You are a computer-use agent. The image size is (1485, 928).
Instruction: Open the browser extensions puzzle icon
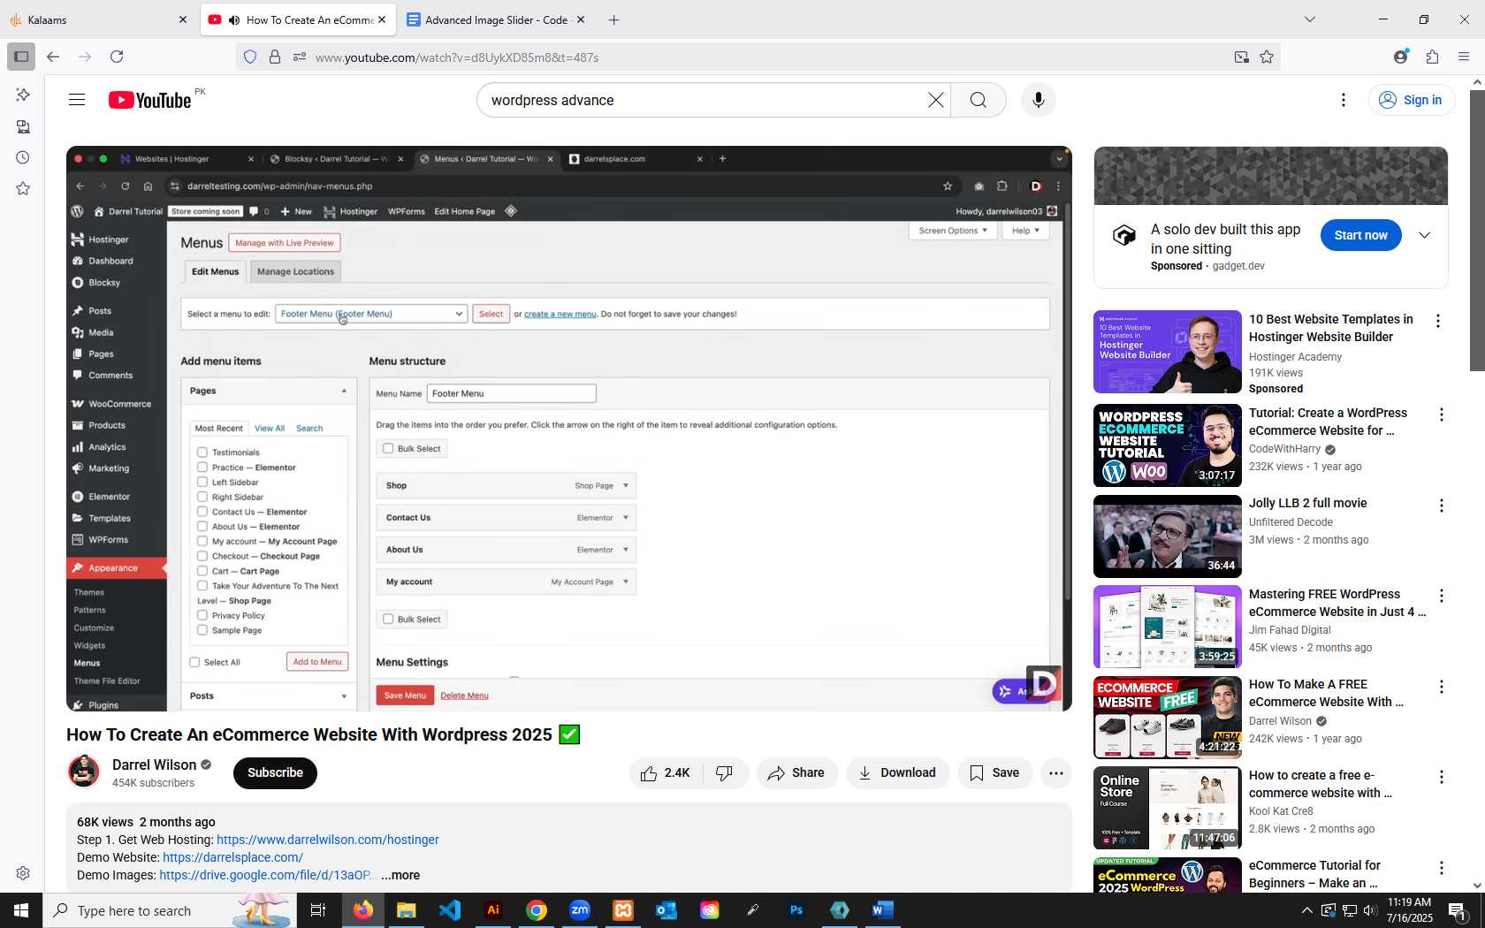pyautogui.click(x=1432, y=57)
